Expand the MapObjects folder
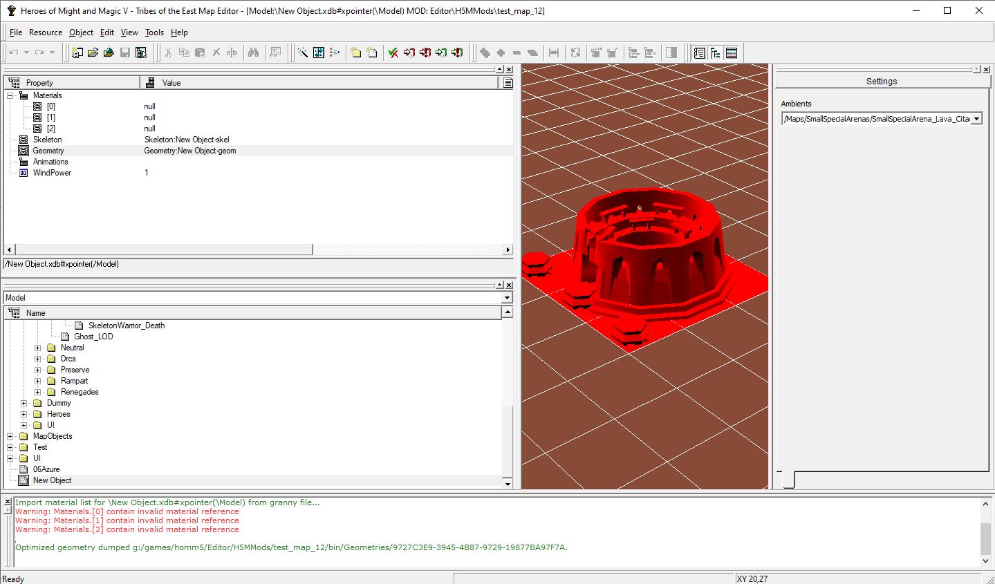 coord(10,436)
